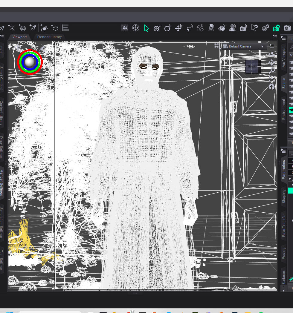Select the ActivePose bone tool
293x313 pixels.
pos(200,28)
